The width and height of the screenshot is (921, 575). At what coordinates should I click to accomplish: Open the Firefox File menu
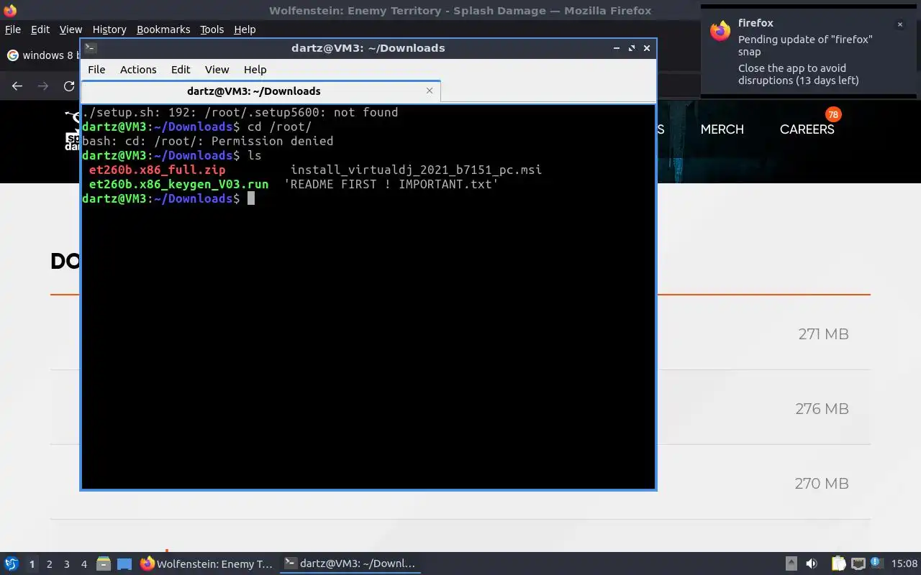[12, 29]
